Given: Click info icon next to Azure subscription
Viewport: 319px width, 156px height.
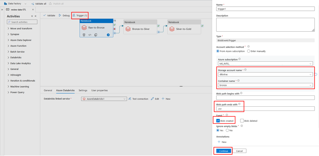Looking at the screenshot, I should pos(239,59).
